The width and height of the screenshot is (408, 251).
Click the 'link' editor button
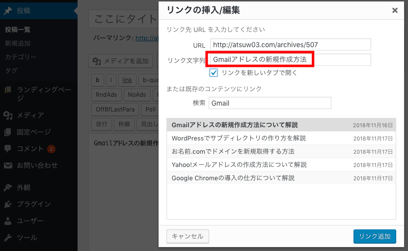tap(127, 80)
